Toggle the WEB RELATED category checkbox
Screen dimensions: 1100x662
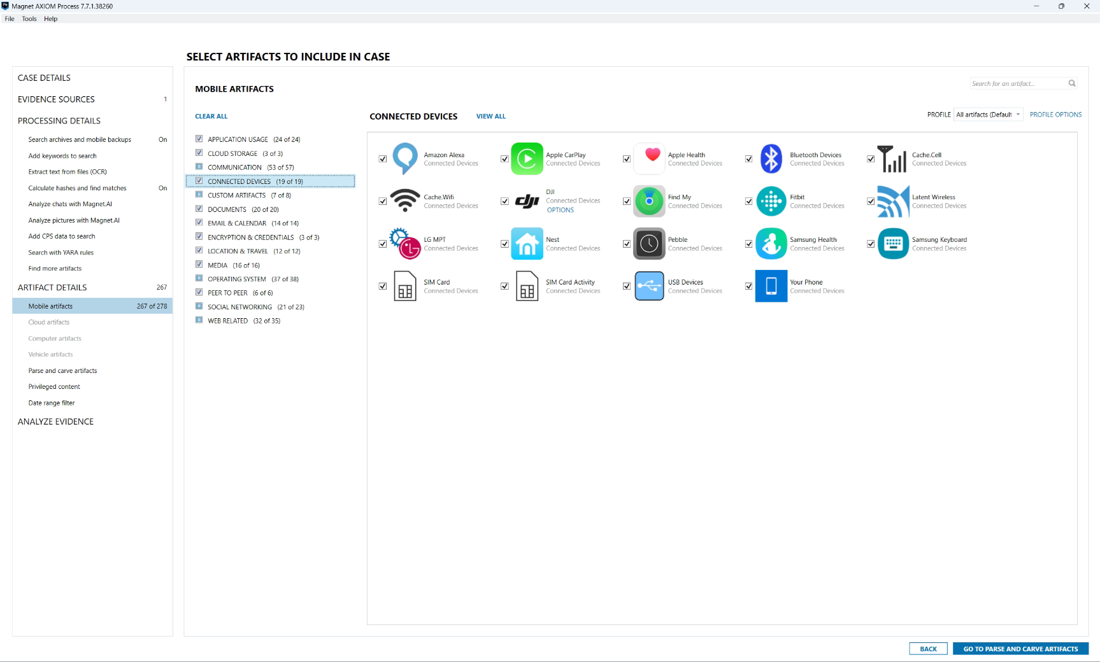click(x=199, y=320)
